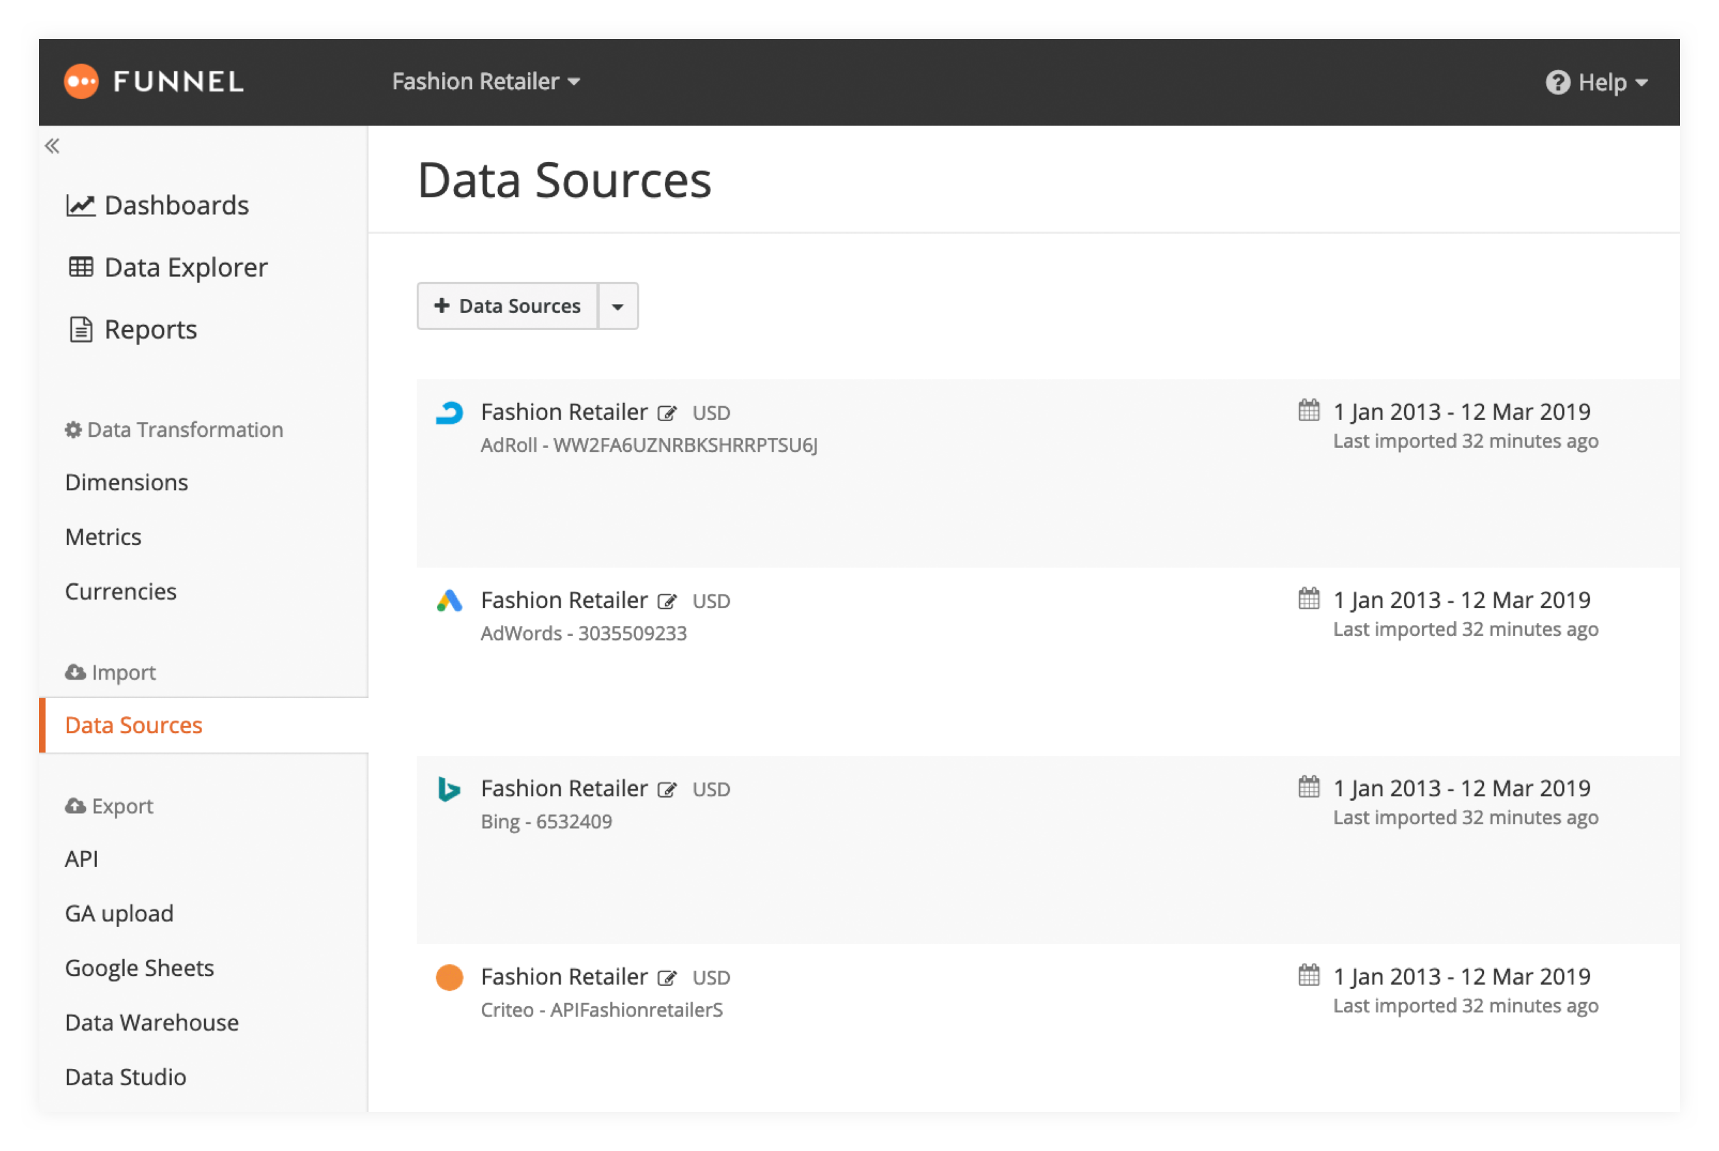Screen dimensions: 1719x1151
Task: Expand the arrow beside Data Sources button
Action: [618, 307]
